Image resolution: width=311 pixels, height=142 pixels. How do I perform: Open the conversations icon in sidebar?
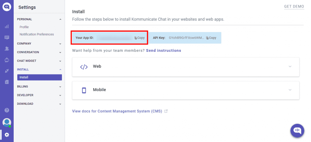point(7,37)
